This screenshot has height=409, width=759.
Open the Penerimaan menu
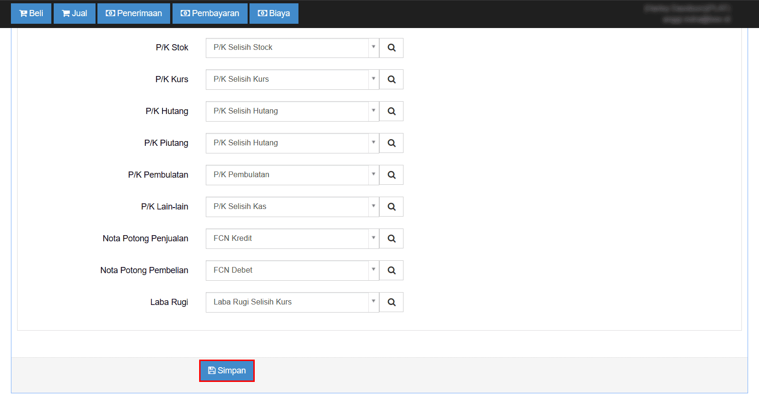[134, 13]
